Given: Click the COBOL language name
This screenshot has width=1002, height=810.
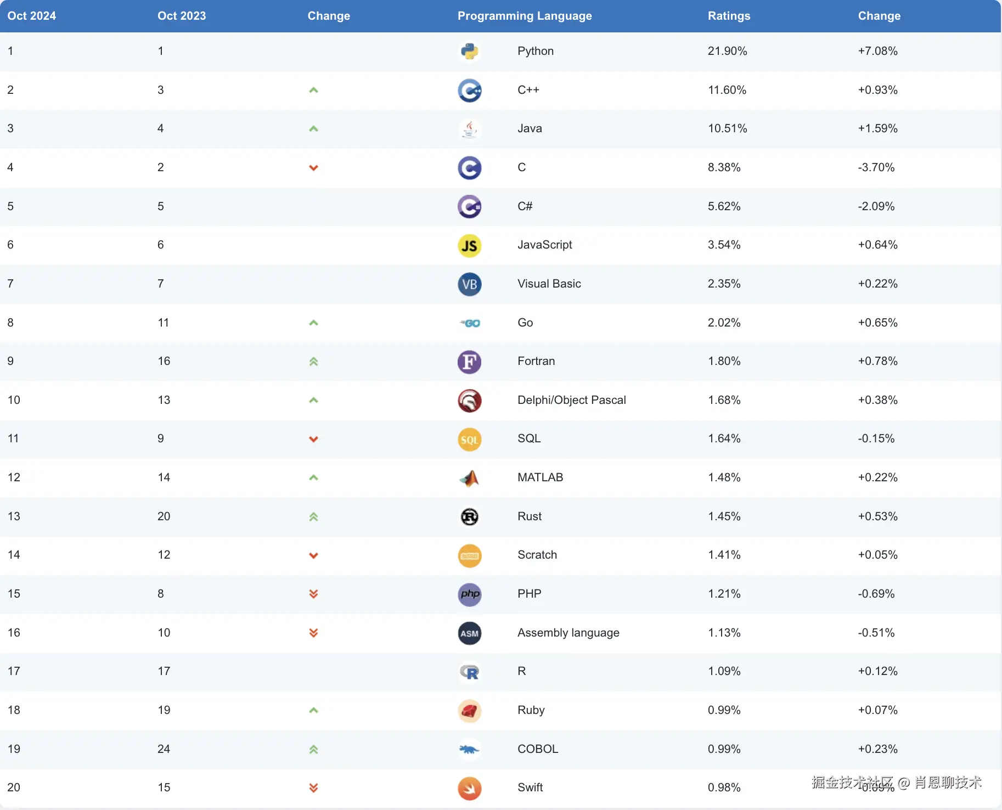Looking at the screenshot, I should tap(537, 749).
